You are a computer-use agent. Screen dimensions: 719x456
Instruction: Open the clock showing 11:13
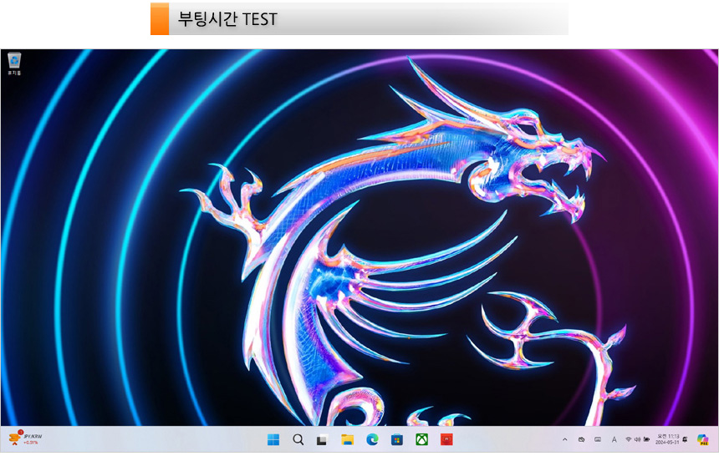[x=667, y=439]
